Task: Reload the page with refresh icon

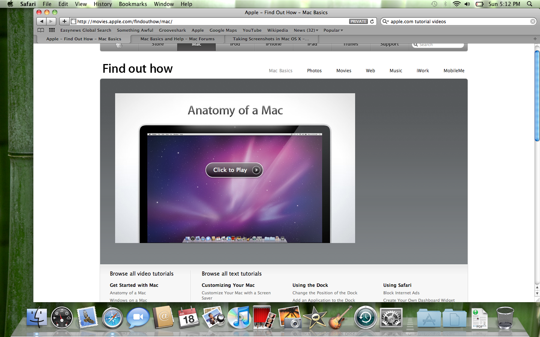Action: (372, 21)
